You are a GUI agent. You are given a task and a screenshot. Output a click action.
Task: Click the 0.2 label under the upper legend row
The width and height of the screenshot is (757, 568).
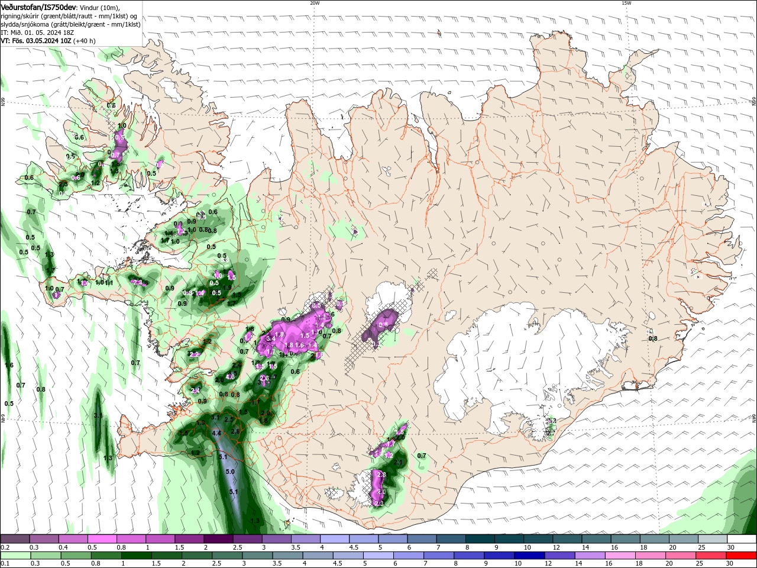coord(5,547)
